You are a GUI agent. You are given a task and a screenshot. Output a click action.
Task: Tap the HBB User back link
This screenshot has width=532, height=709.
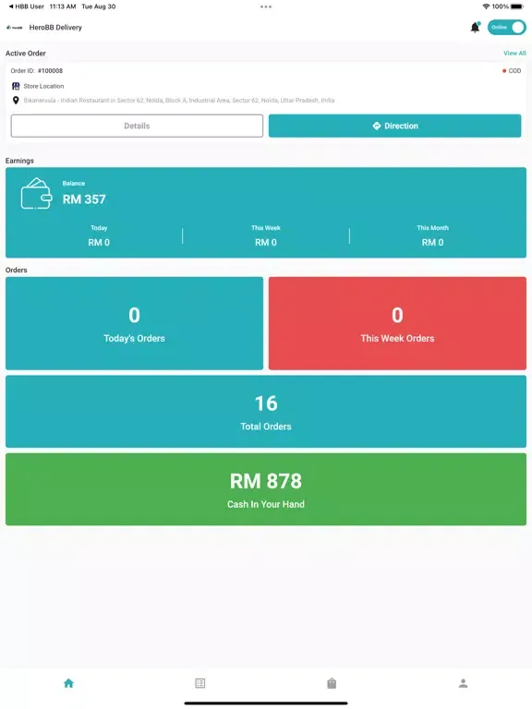tap(26, 6)
